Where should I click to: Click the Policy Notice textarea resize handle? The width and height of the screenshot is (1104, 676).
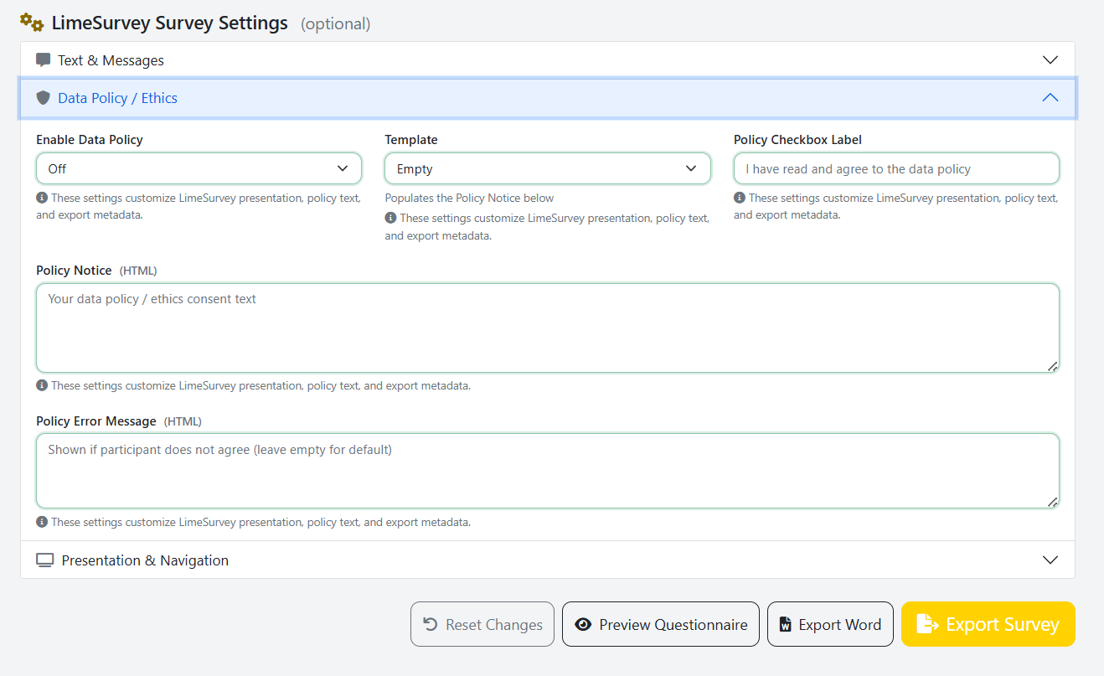pos(1053,366)
